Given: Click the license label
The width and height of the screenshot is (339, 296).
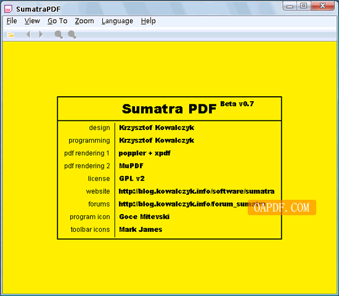Looking at the screenshot, I should pyautogui.click(x=99, y=178).
